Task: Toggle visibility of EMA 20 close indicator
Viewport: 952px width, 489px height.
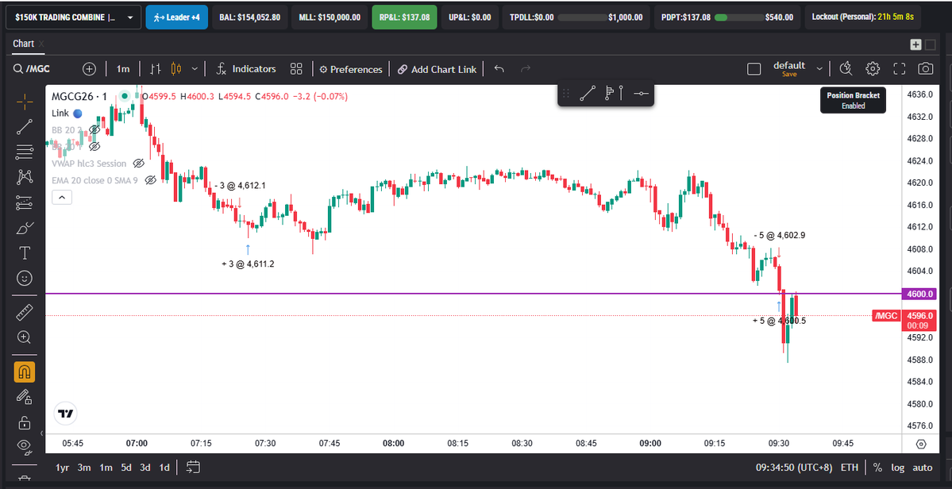Action: (151, 179)
